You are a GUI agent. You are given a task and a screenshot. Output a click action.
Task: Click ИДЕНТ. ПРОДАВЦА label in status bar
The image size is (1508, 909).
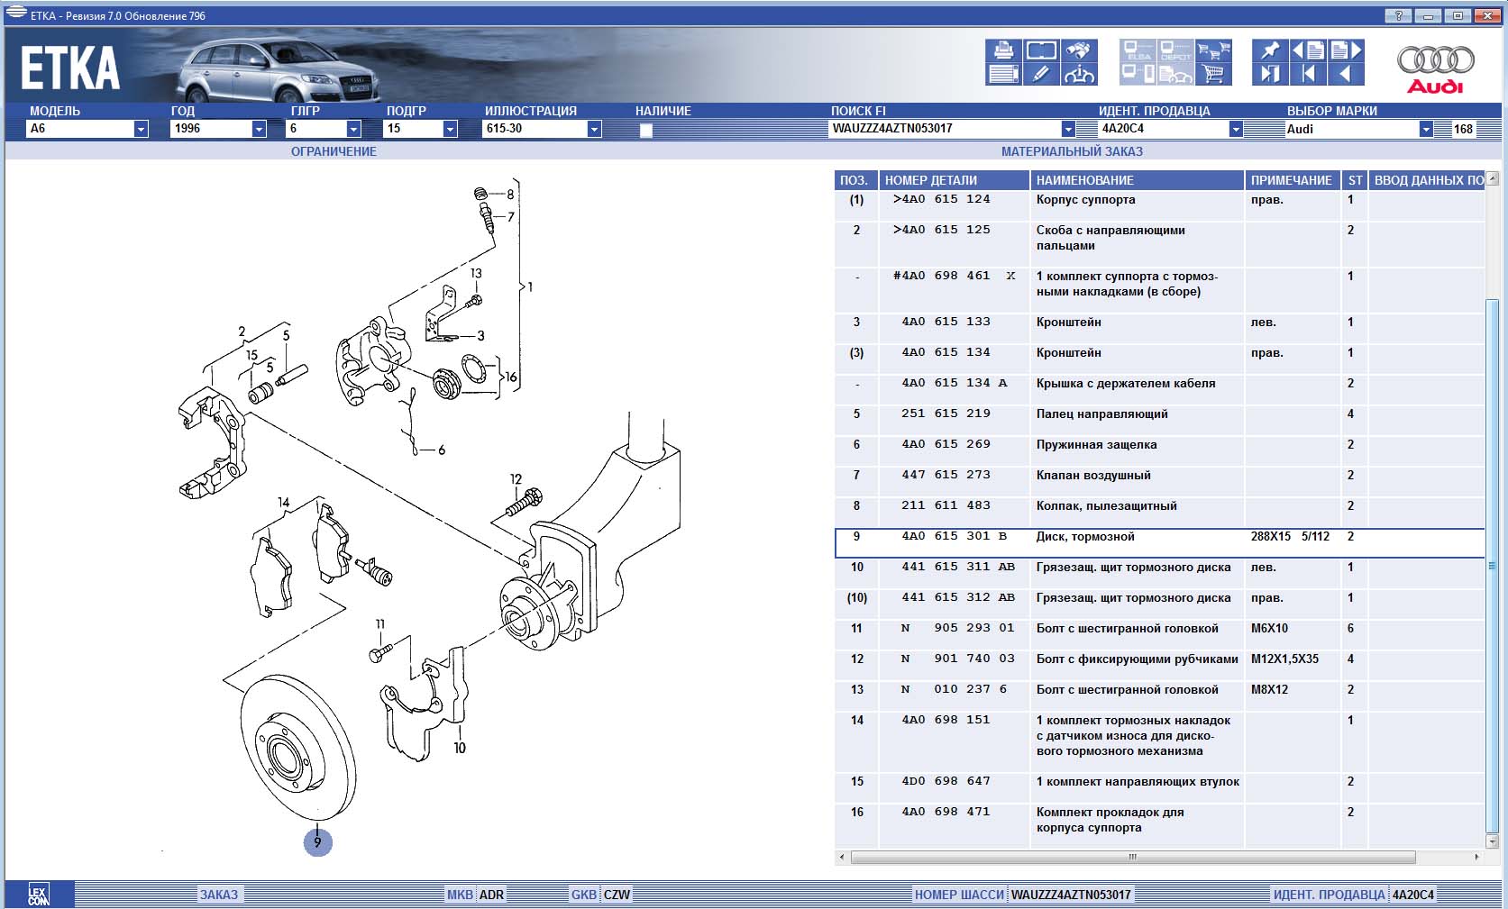[1329, 895]
